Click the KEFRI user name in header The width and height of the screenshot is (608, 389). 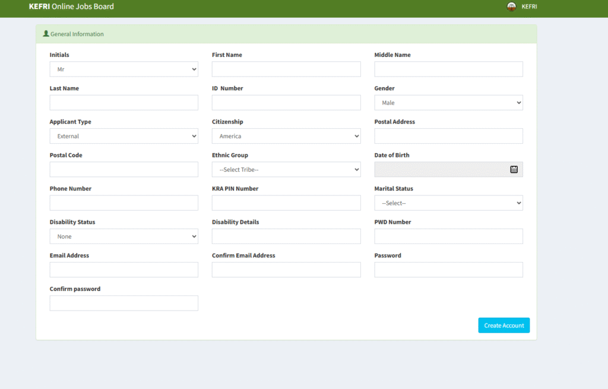(x=529, y=7)
